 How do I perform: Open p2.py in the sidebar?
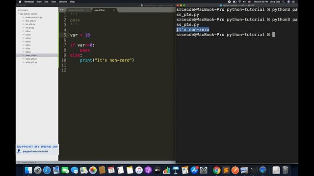(x=28, y=31)
